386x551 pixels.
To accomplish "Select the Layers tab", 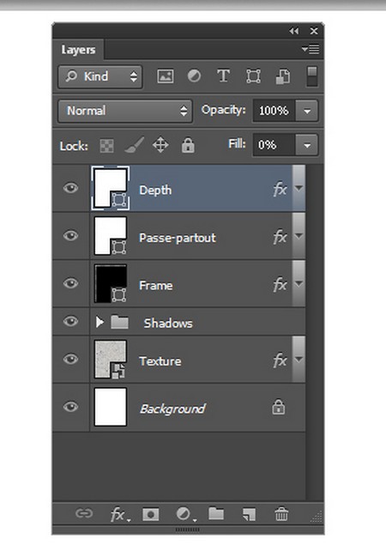I will (x=78, y=50).
